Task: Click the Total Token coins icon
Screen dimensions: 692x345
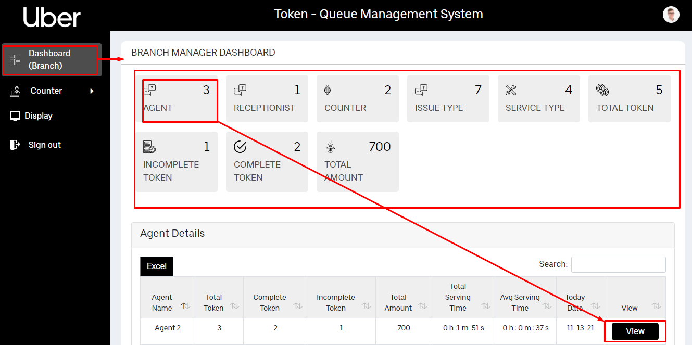Action: tap(602, 90)
